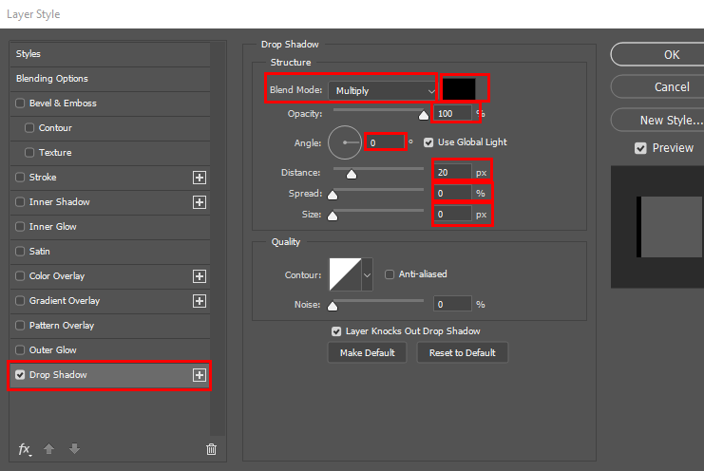Viewport: 704px width, 471px height.
Task: Open the fx effects menu icon
Action: [26, 449]
